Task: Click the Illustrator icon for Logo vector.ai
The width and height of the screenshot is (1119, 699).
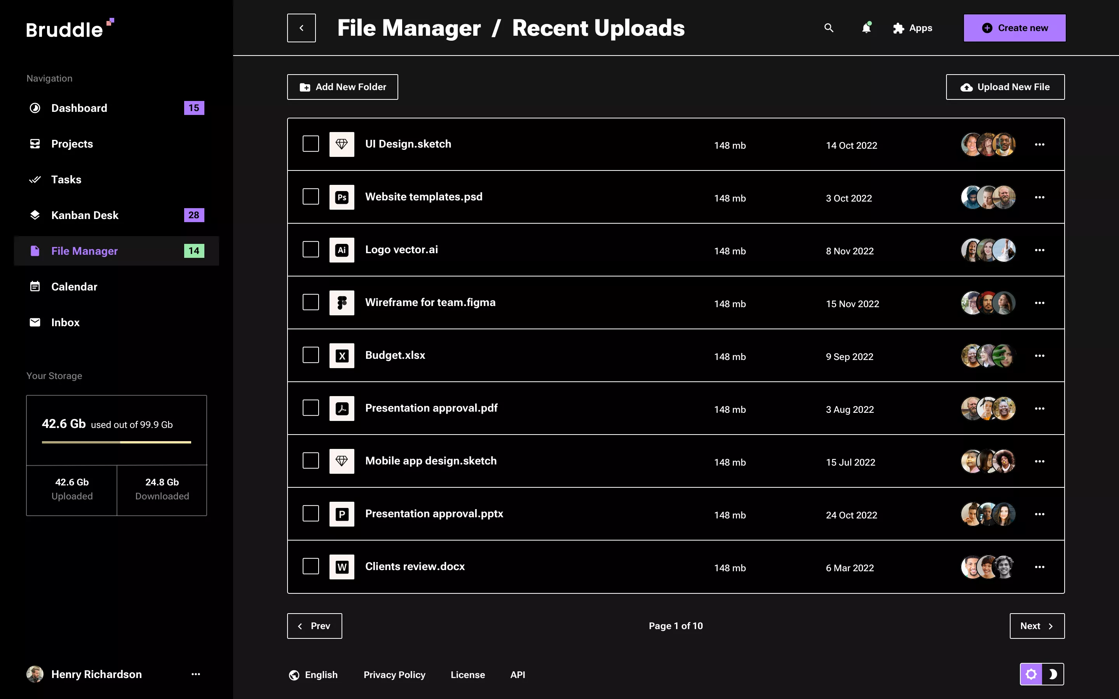Action: click(342, 250)
